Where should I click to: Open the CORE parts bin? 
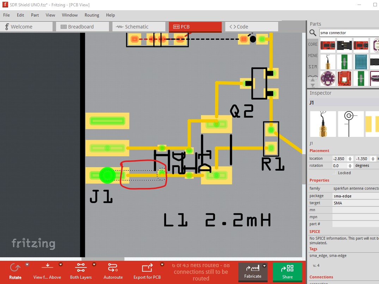point(312,44)
